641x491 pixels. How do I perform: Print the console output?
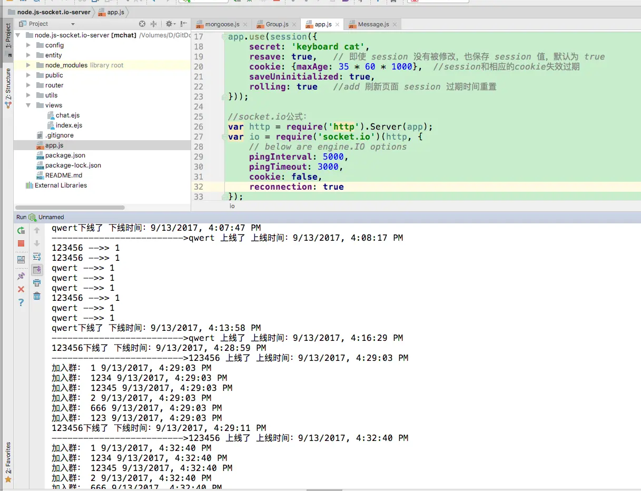(37, 283)
